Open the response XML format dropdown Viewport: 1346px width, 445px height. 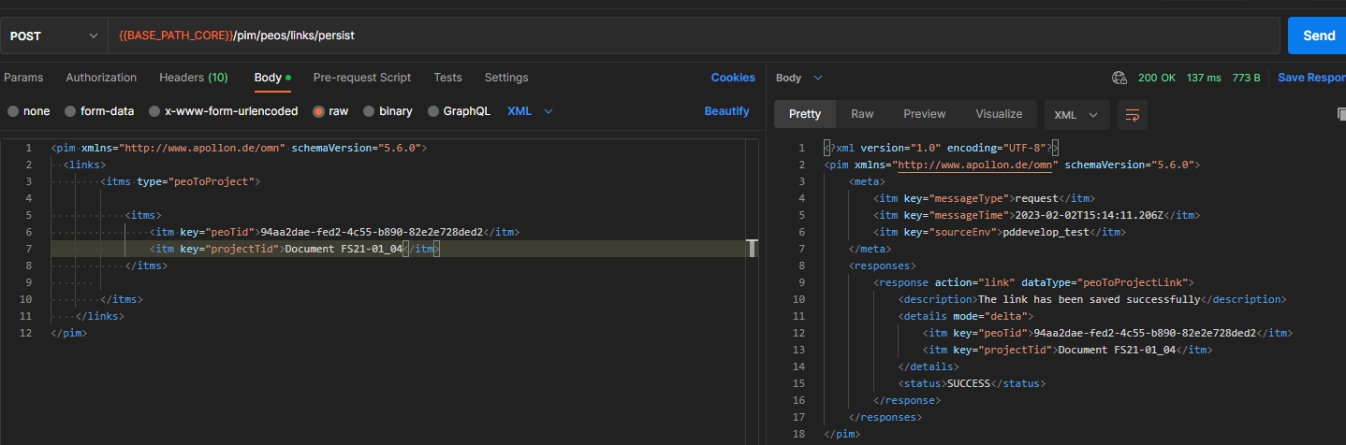coord(1076,114)
